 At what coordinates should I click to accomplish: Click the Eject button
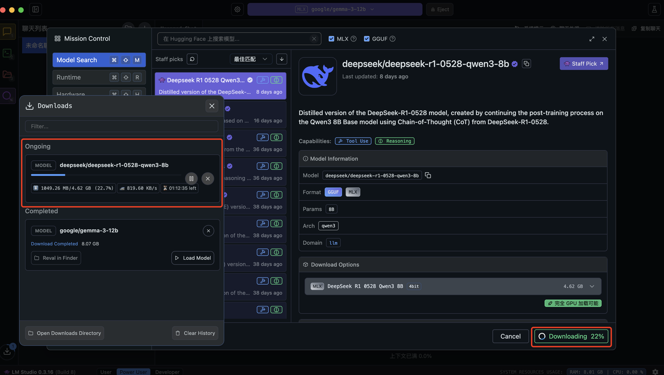click(439, 9)
